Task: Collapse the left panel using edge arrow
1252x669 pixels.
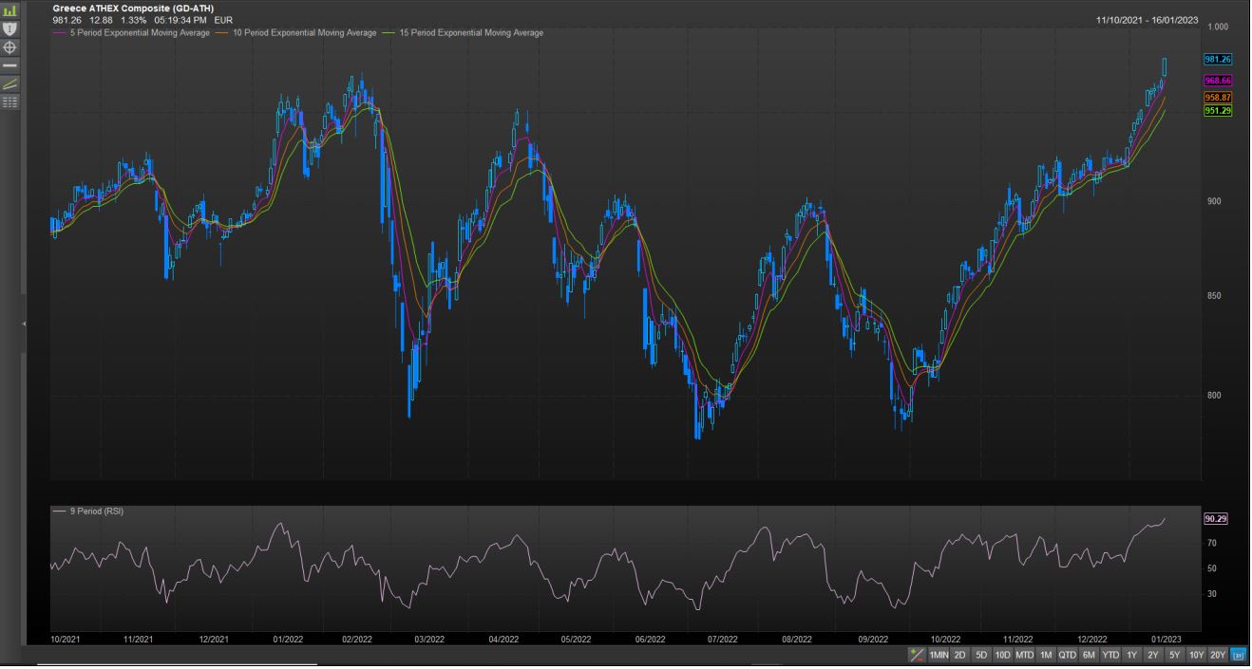Action: point(25,325)
